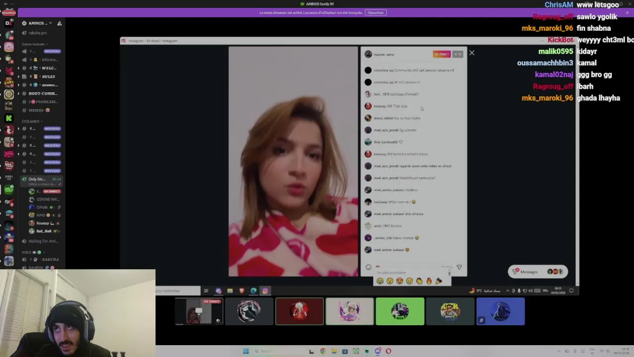Collapse the Salons textuels category
This screenshot has width=634, height=357.
34,44
